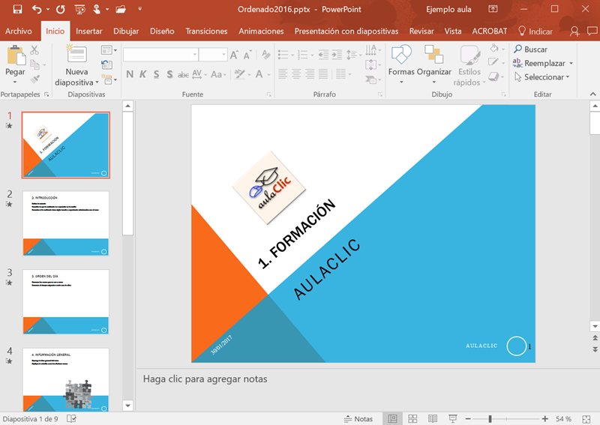Decrease font size with the small A
The width and height of the screenshot is (600, 425).
pos(247,55)
